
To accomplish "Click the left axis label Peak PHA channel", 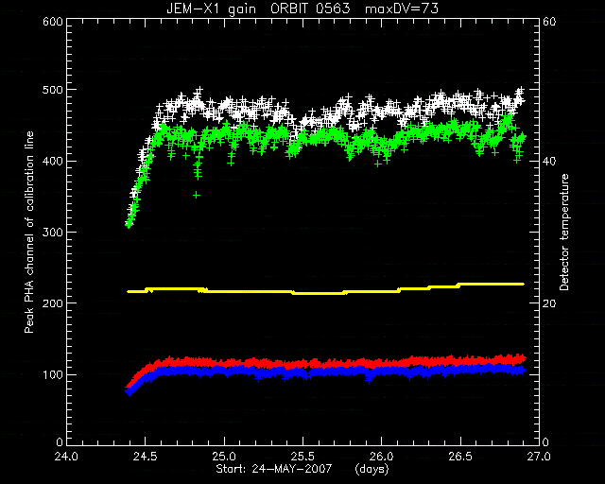I will tap(29, 232).
